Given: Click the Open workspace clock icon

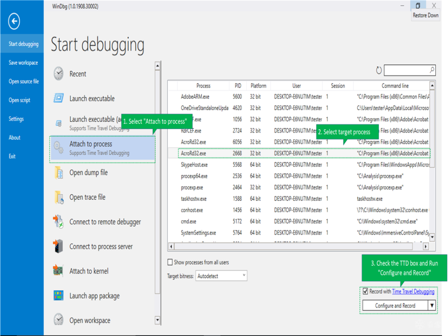Looking at the screenshot, I should point(58,320).
